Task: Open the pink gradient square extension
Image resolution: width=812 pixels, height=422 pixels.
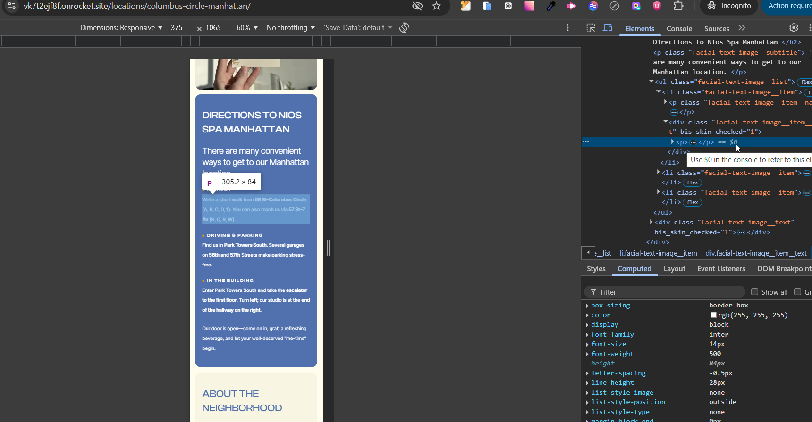Action: click(529, 6)
